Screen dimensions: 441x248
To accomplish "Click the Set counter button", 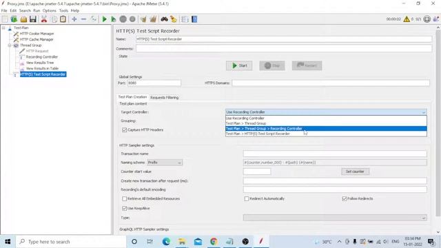I will [x=356, y=172].
